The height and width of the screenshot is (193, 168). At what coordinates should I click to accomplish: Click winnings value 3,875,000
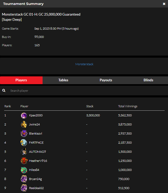(125, 124)
